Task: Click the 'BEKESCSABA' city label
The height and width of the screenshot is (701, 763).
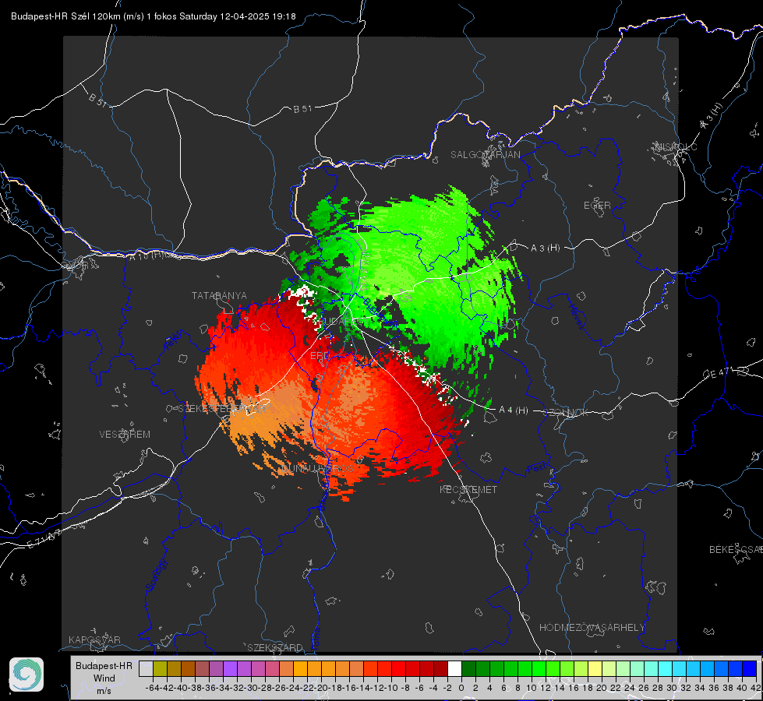Action: 736,549
